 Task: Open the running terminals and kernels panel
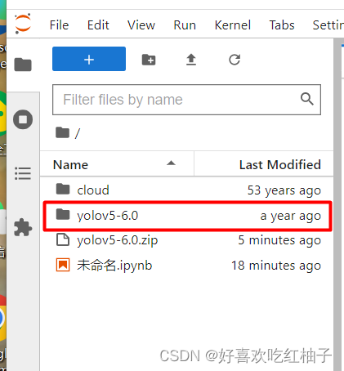coord(23,119)
